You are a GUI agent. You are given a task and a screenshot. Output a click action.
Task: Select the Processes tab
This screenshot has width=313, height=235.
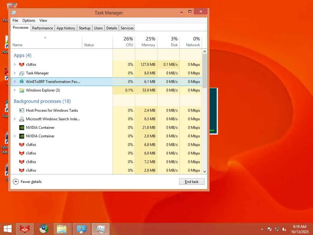[20, 28]
